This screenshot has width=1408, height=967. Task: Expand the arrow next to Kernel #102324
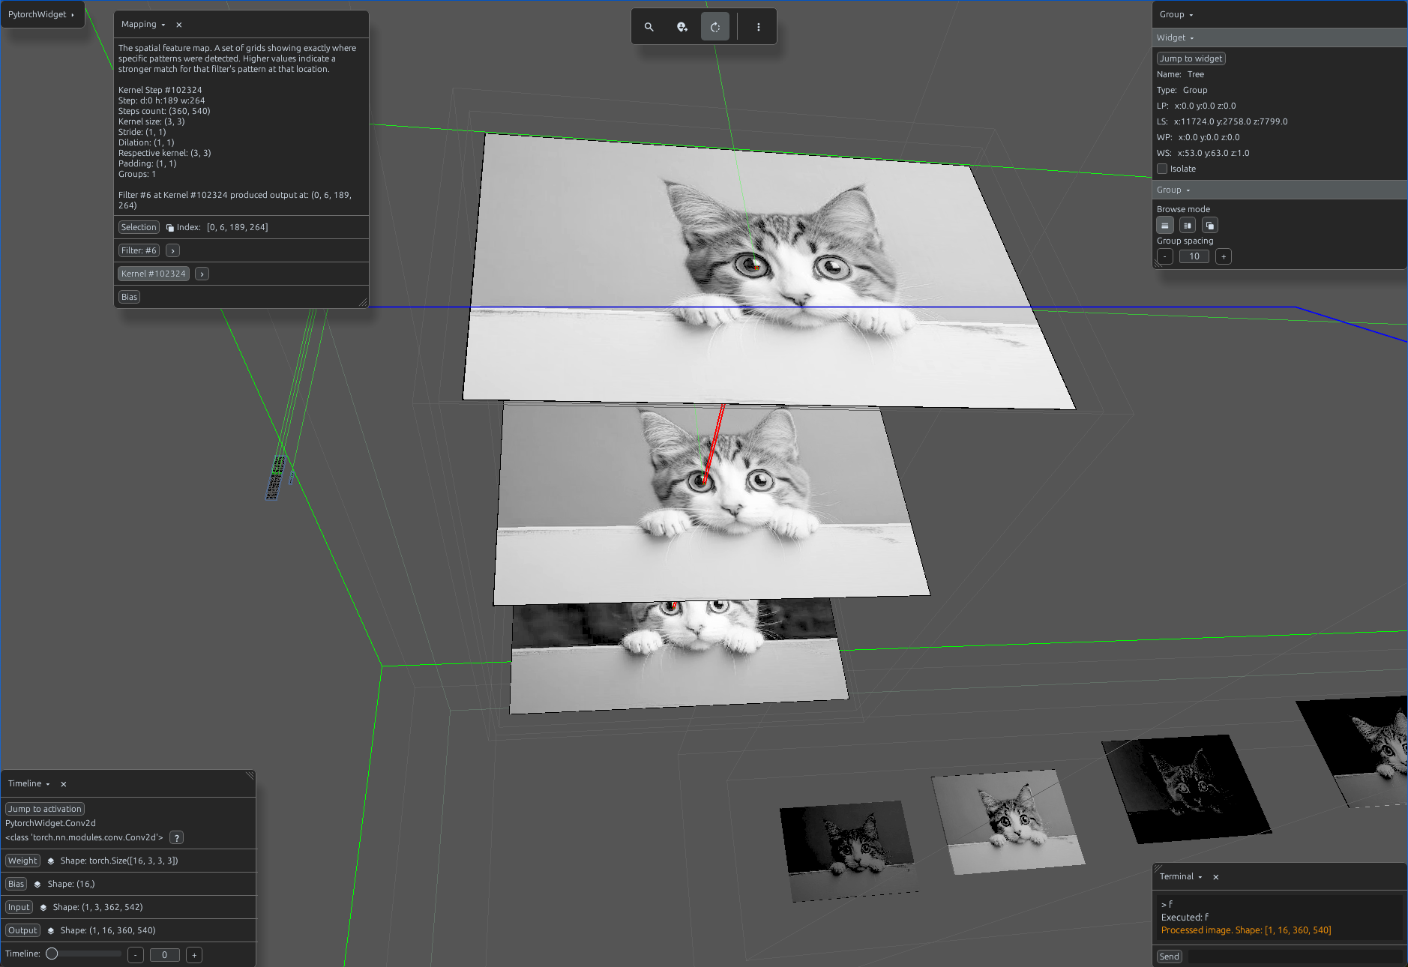[x=202, y=274]
